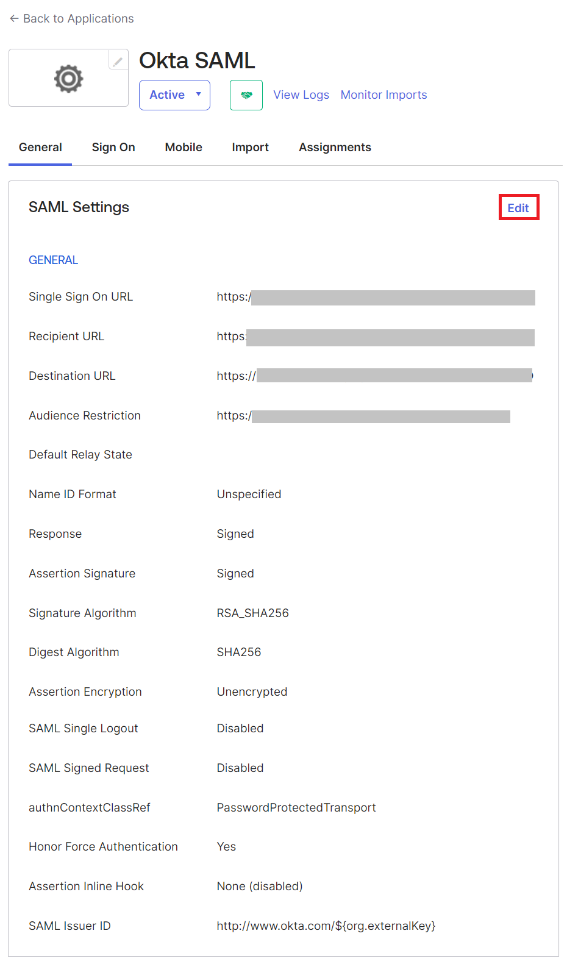This screenshot has width=567, height=964.
Task: Click the pencil icon on app logo
Action: 118,61
